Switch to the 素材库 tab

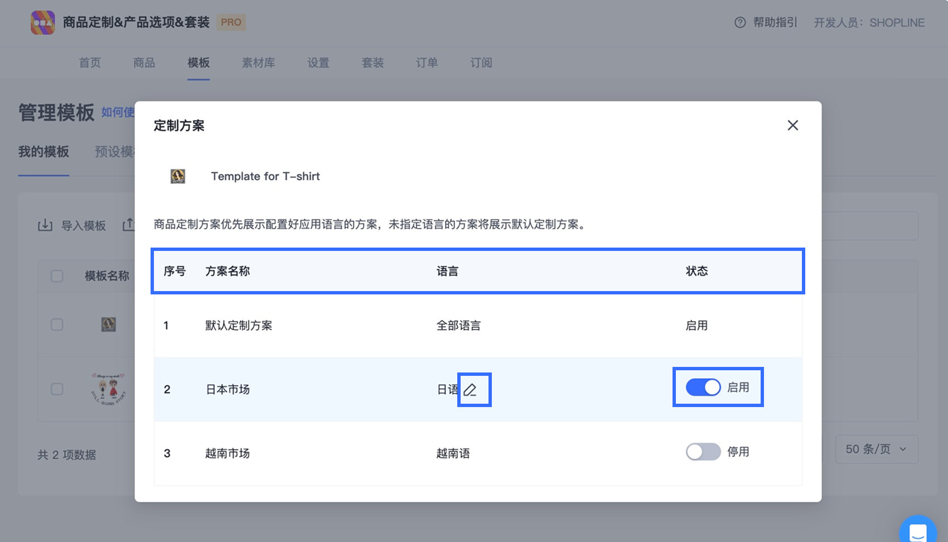(258, 63)
